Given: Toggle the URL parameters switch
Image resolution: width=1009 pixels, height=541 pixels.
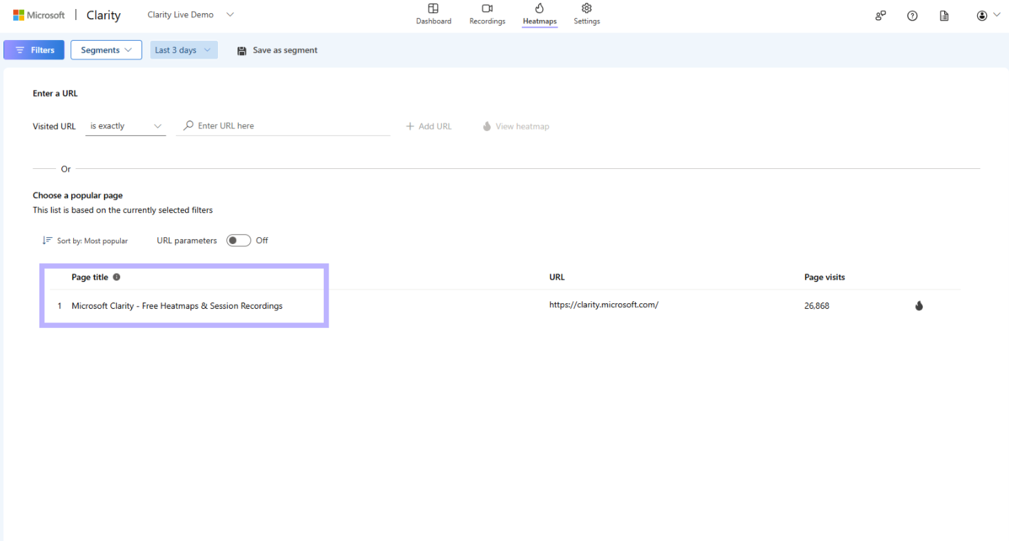Looking at the screenshot, I should click(x=239, y=241).
